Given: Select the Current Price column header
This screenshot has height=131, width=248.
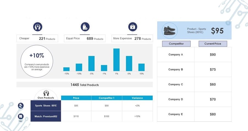Looking at the screenshot, I should (x=213, y=44).
